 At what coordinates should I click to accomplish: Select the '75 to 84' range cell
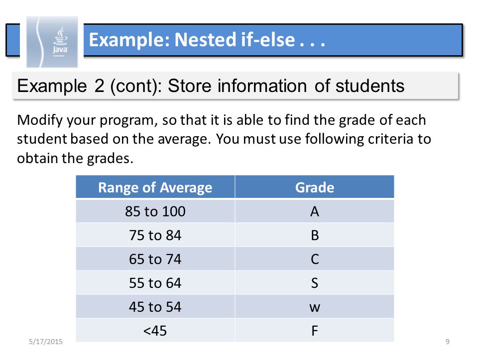coord(155,235)
